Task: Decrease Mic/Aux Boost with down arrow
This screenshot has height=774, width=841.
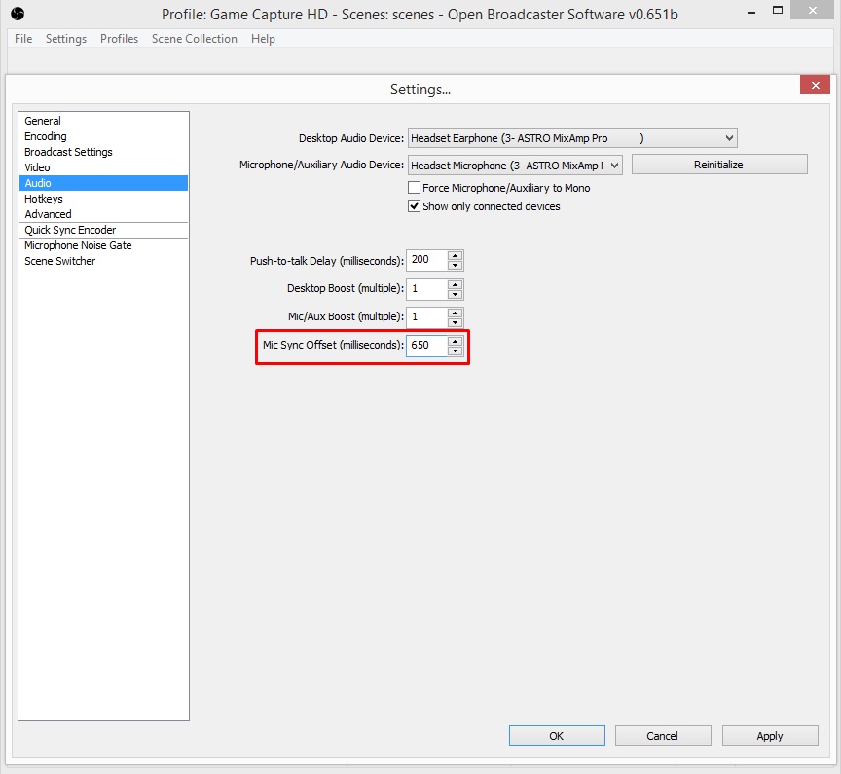Action: (x=455, y=322)
